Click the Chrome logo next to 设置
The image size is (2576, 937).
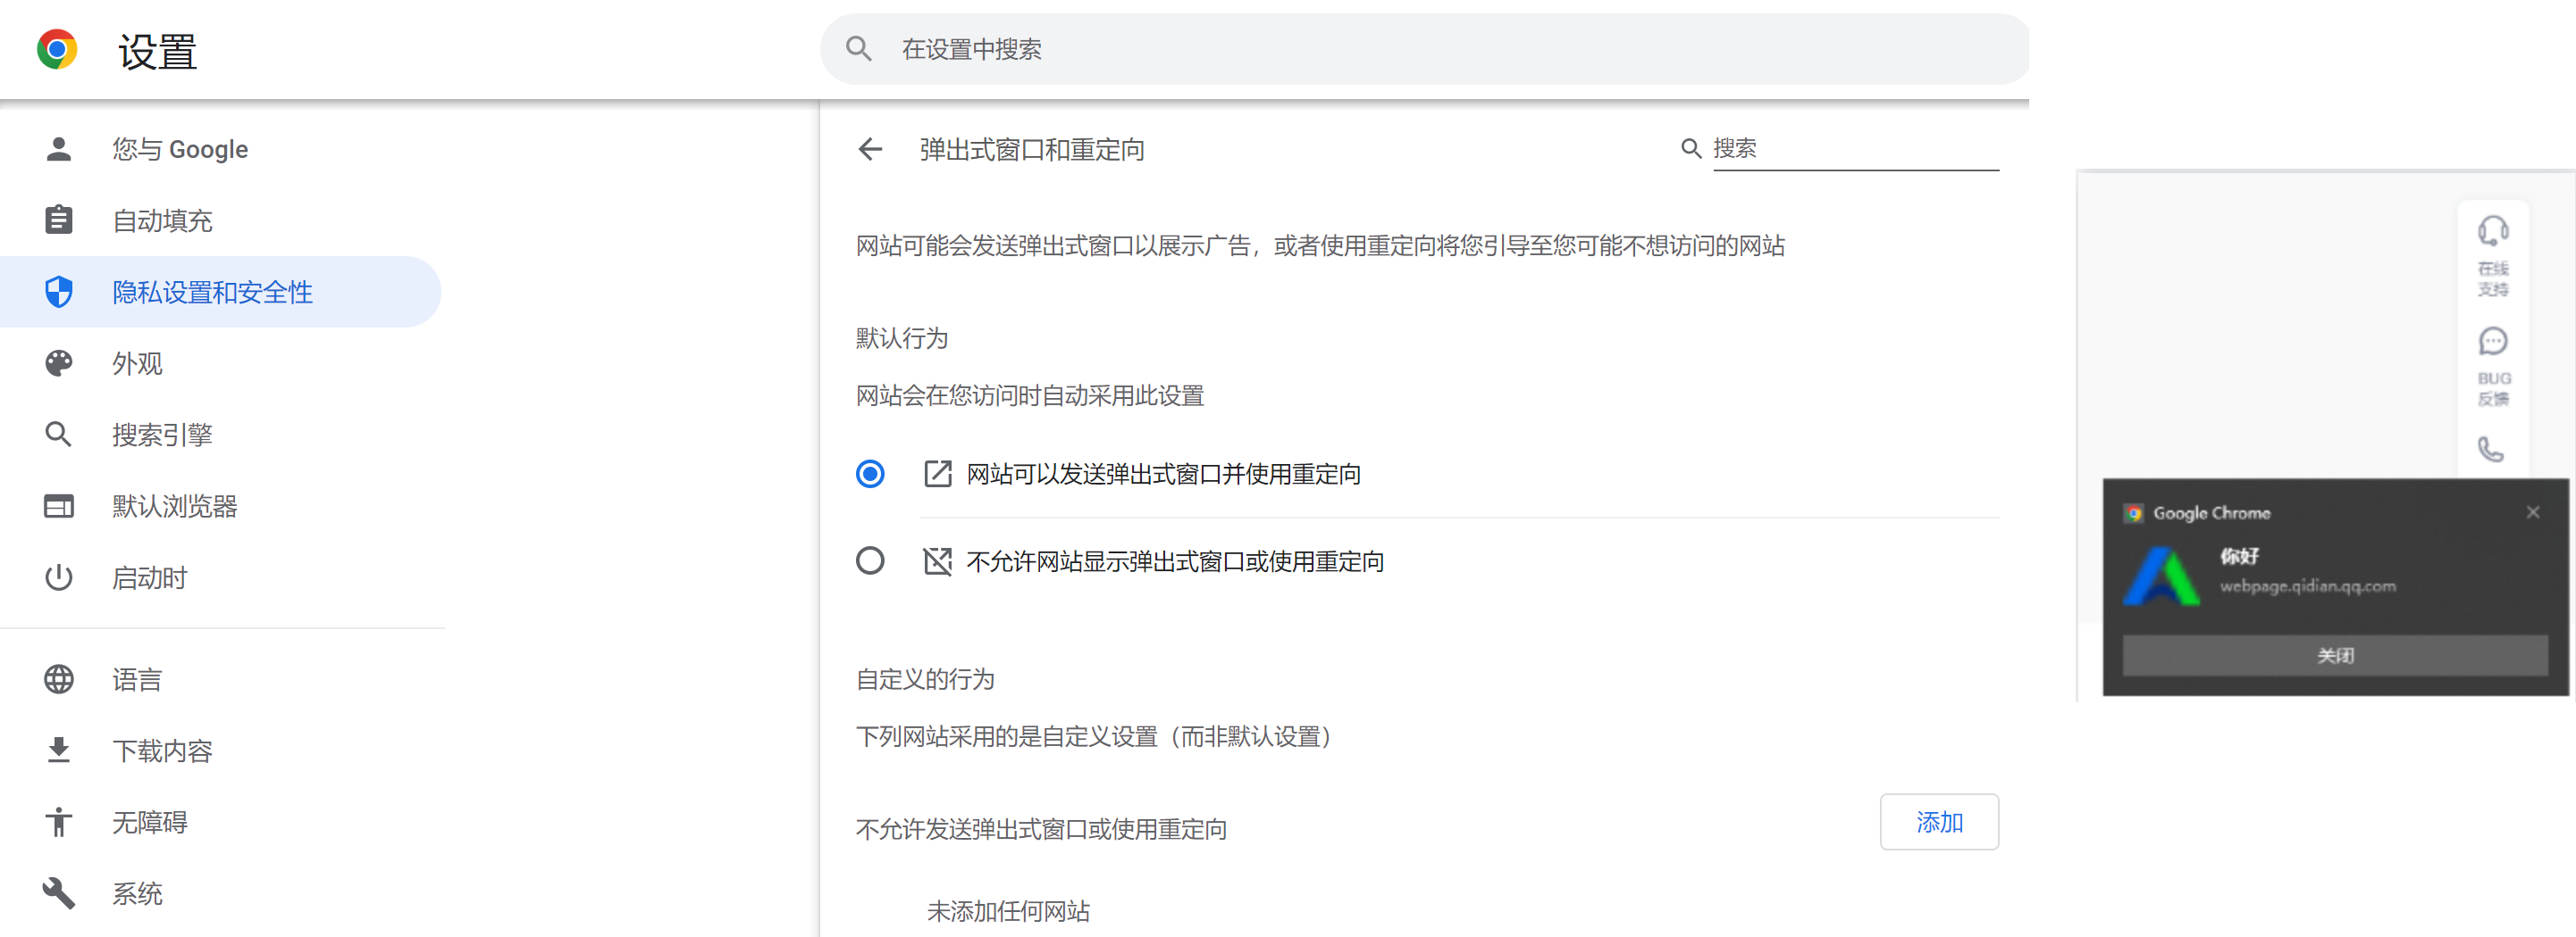pos(57,50)
